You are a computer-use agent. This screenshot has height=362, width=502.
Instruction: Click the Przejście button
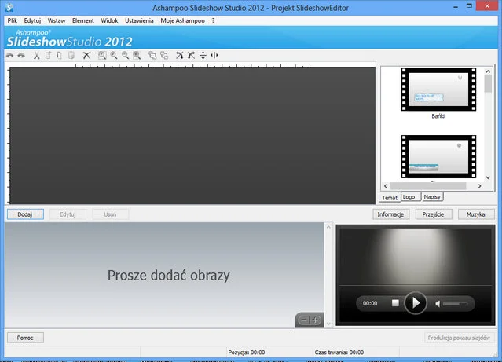[434, 214]
